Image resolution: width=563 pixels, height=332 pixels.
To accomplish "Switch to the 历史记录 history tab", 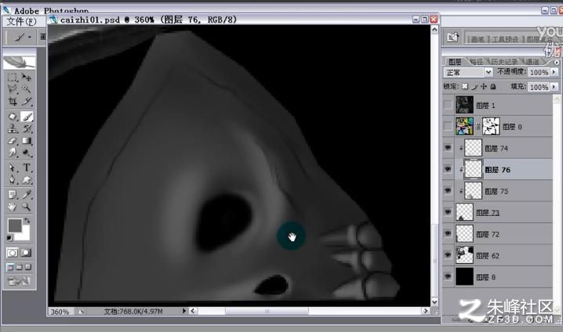I will tap(503, 62).
